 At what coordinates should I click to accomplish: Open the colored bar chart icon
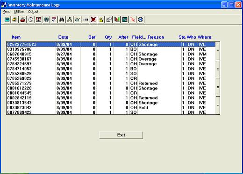pyautogui.click(x=117, y=20)
